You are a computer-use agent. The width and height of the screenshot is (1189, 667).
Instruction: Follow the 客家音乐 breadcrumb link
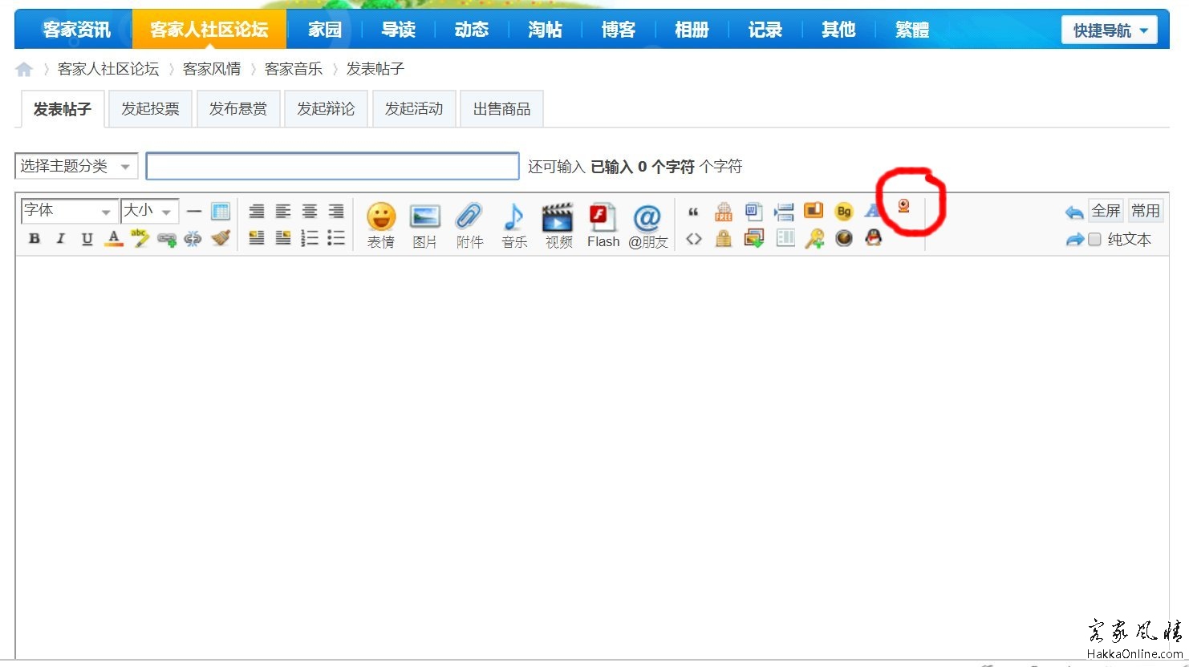click(293, 69)
